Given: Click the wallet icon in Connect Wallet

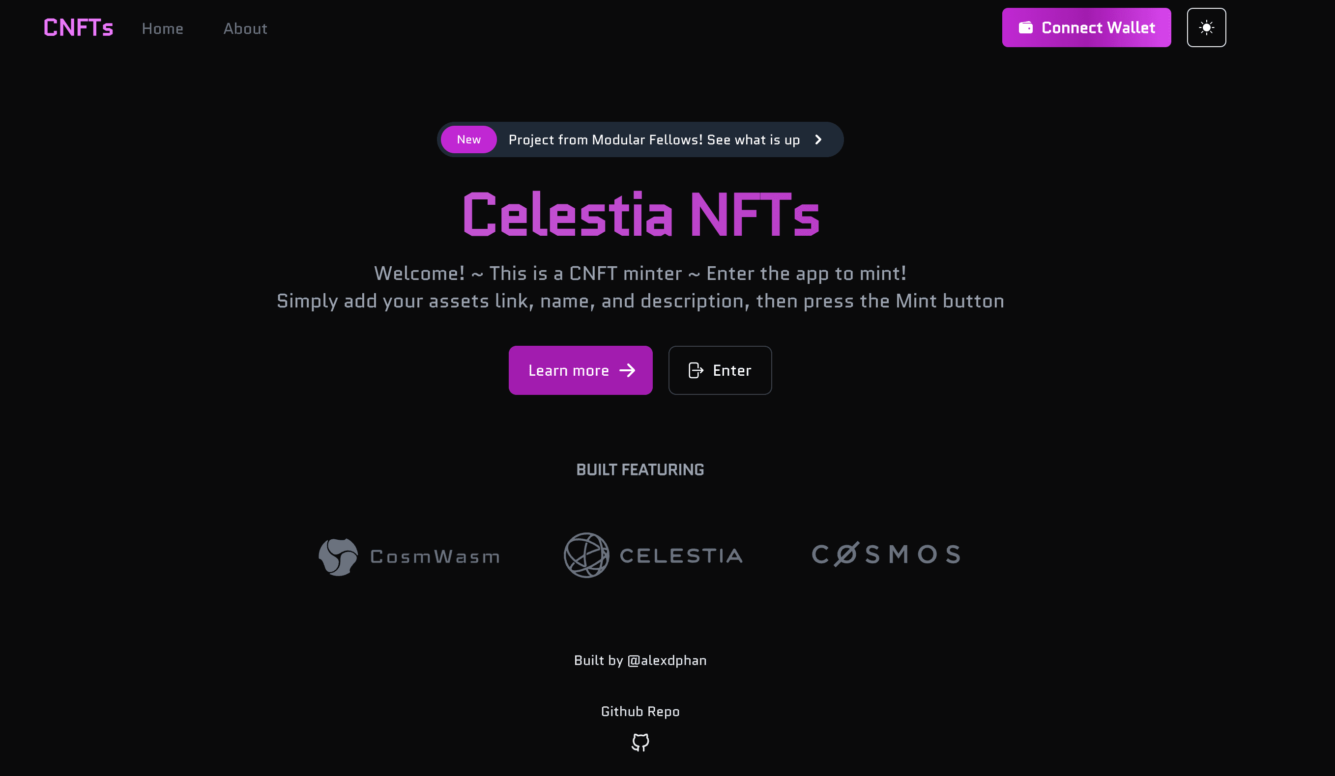Looking at the screenshot, I should pos(1026,28).
